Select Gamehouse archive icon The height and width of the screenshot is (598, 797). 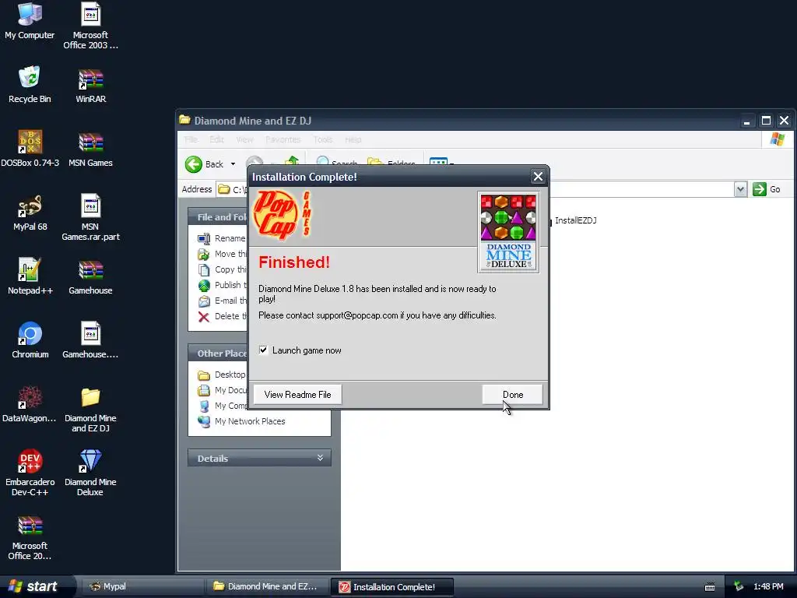[90, 276]
